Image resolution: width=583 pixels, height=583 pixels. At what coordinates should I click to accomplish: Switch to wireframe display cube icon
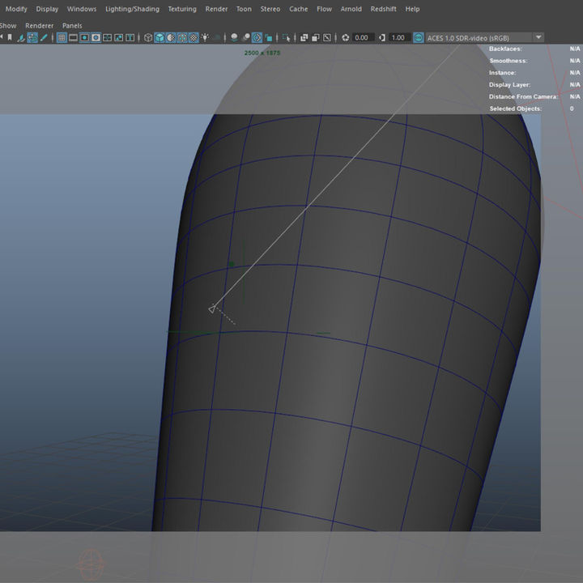148,37
